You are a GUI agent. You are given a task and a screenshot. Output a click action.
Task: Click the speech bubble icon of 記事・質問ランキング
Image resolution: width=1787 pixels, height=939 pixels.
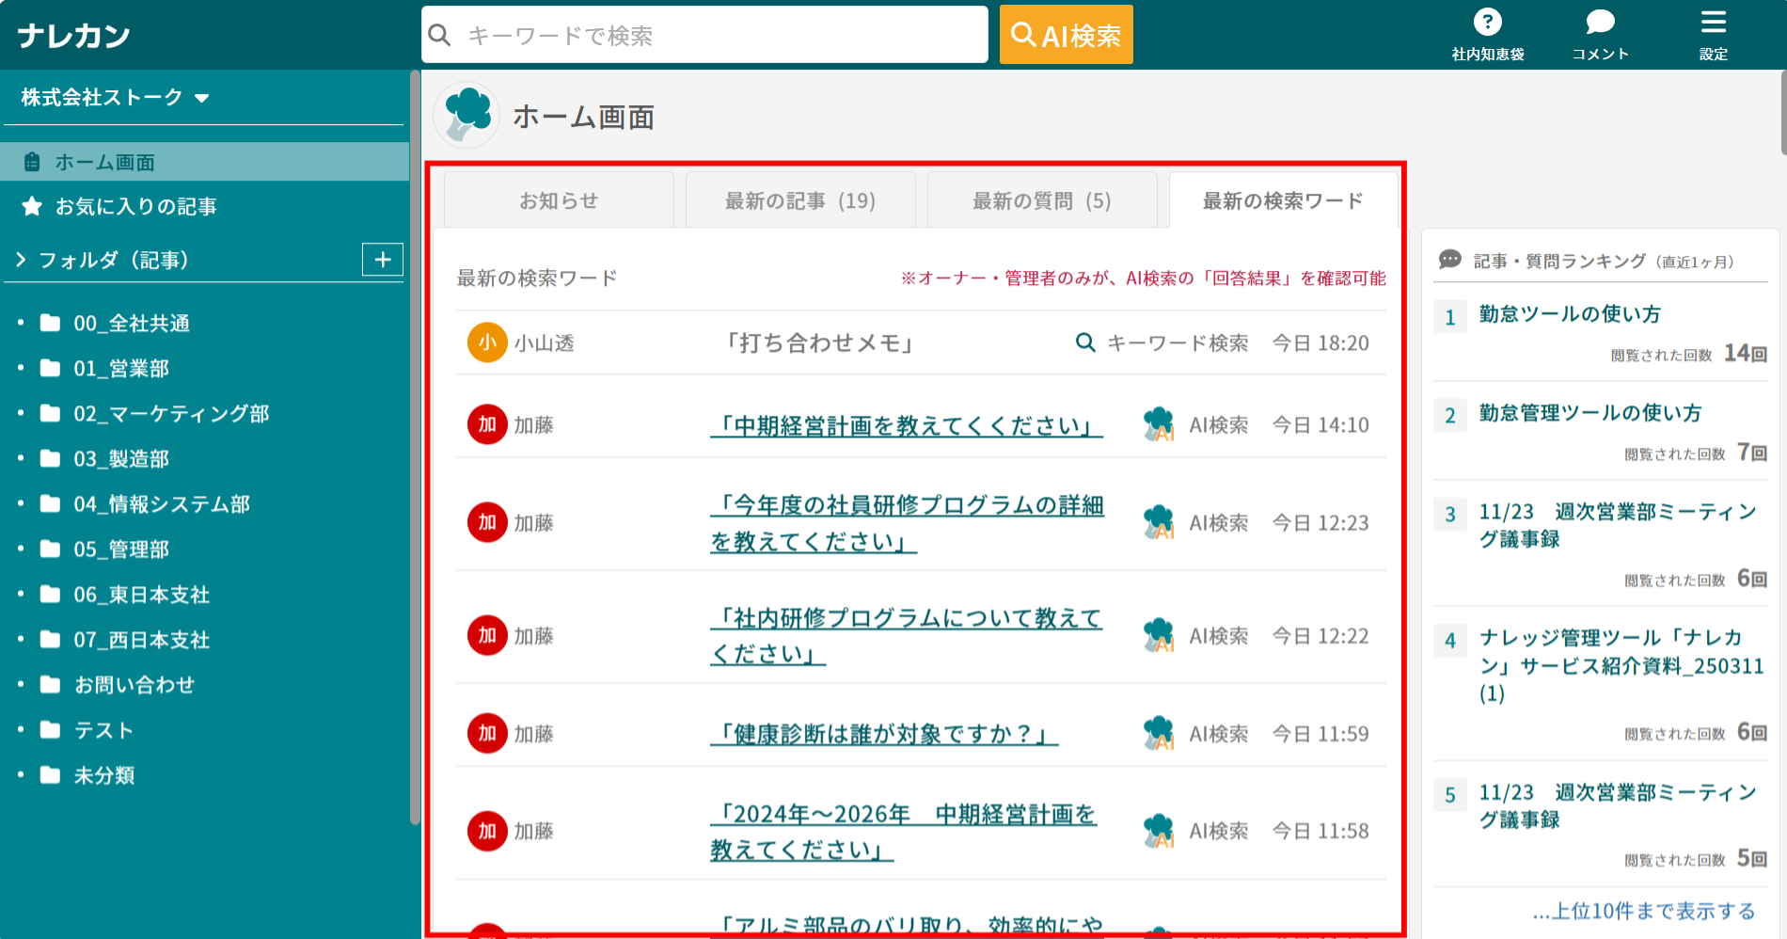tap(1448, 256)
